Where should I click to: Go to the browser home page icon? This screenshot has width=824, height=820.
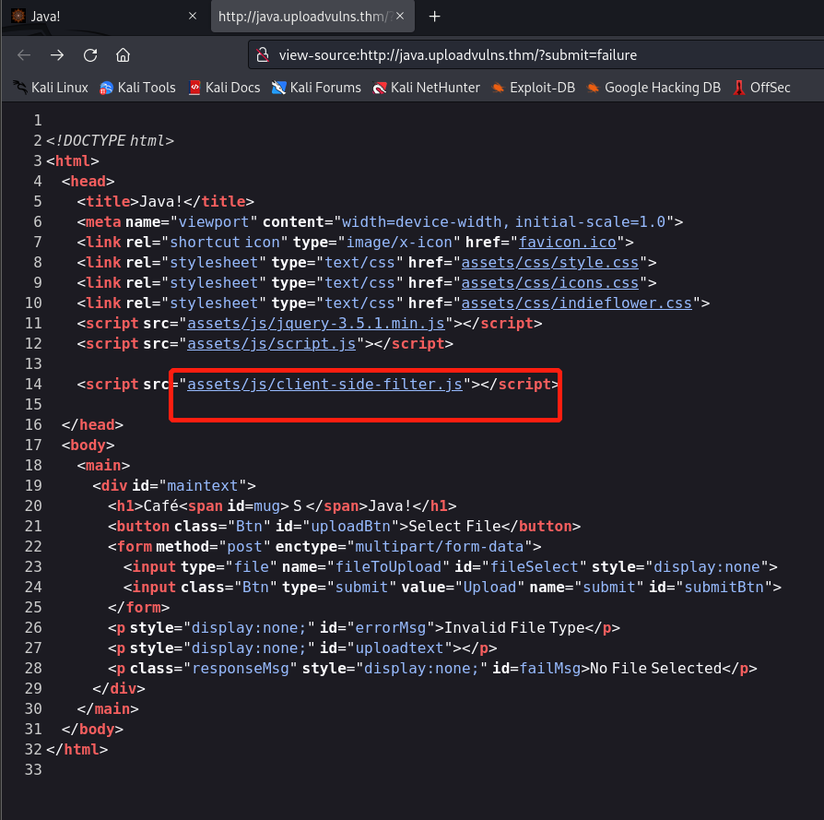pos(123,54)
